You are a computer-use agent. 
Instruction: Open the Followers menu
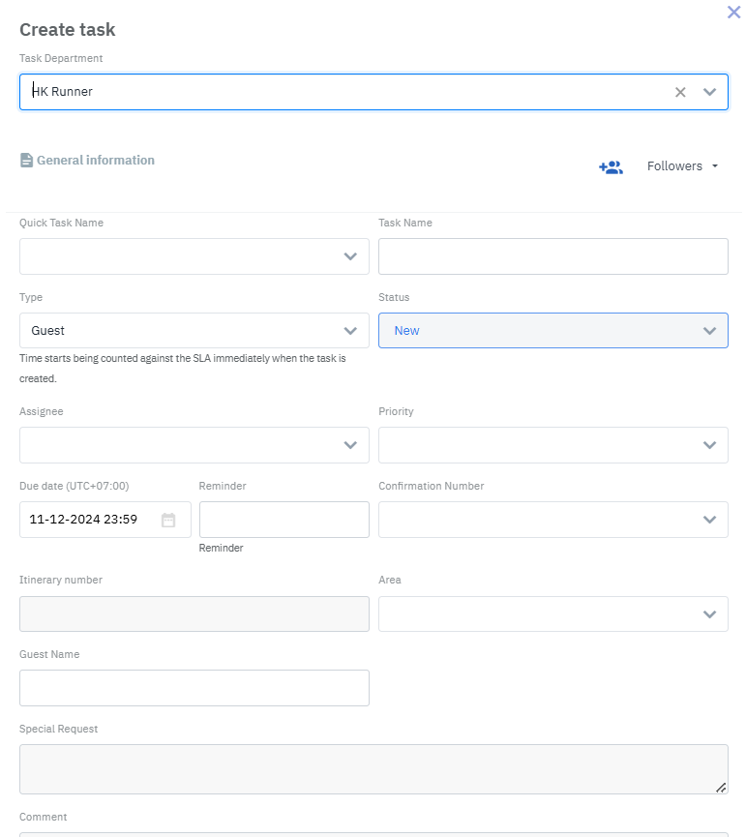682,166
